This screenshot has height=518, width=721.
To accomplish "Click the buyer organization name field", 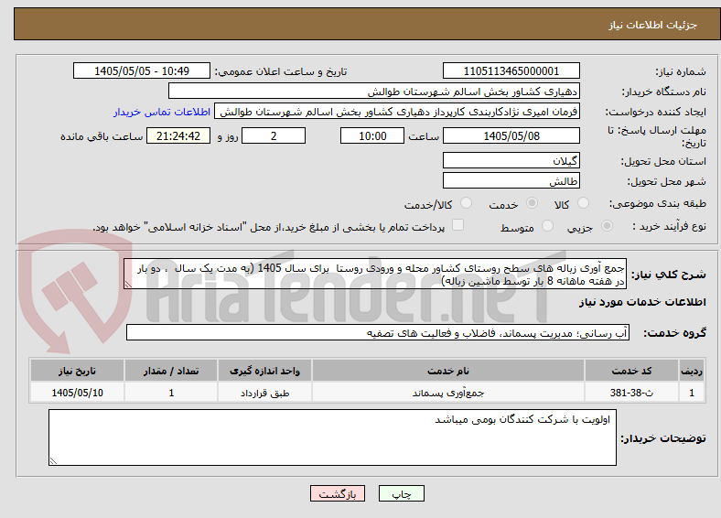I will (374, 92).
